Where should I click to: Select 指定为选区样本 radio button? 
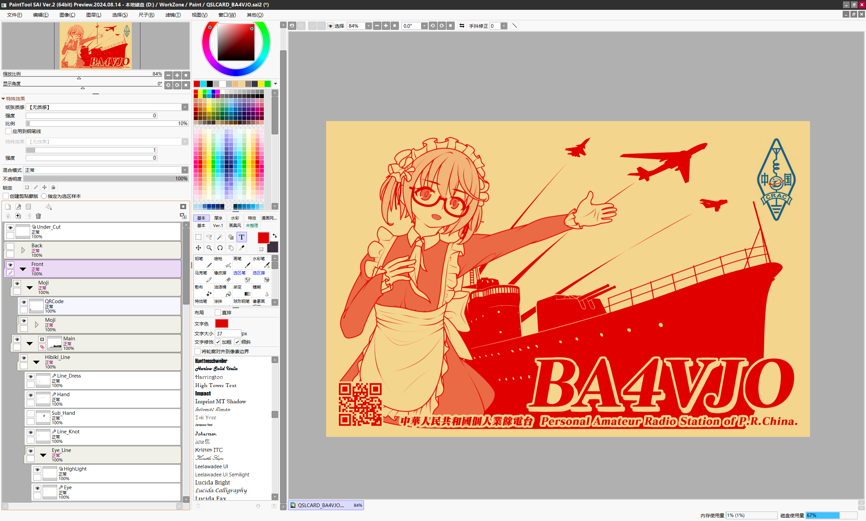point(44,196)
